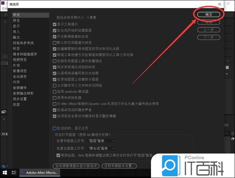Toggle 钢笔工具快捷方式 checkbox
The height and width of the screenshot is (178, 235).
(x=55, y=55)
